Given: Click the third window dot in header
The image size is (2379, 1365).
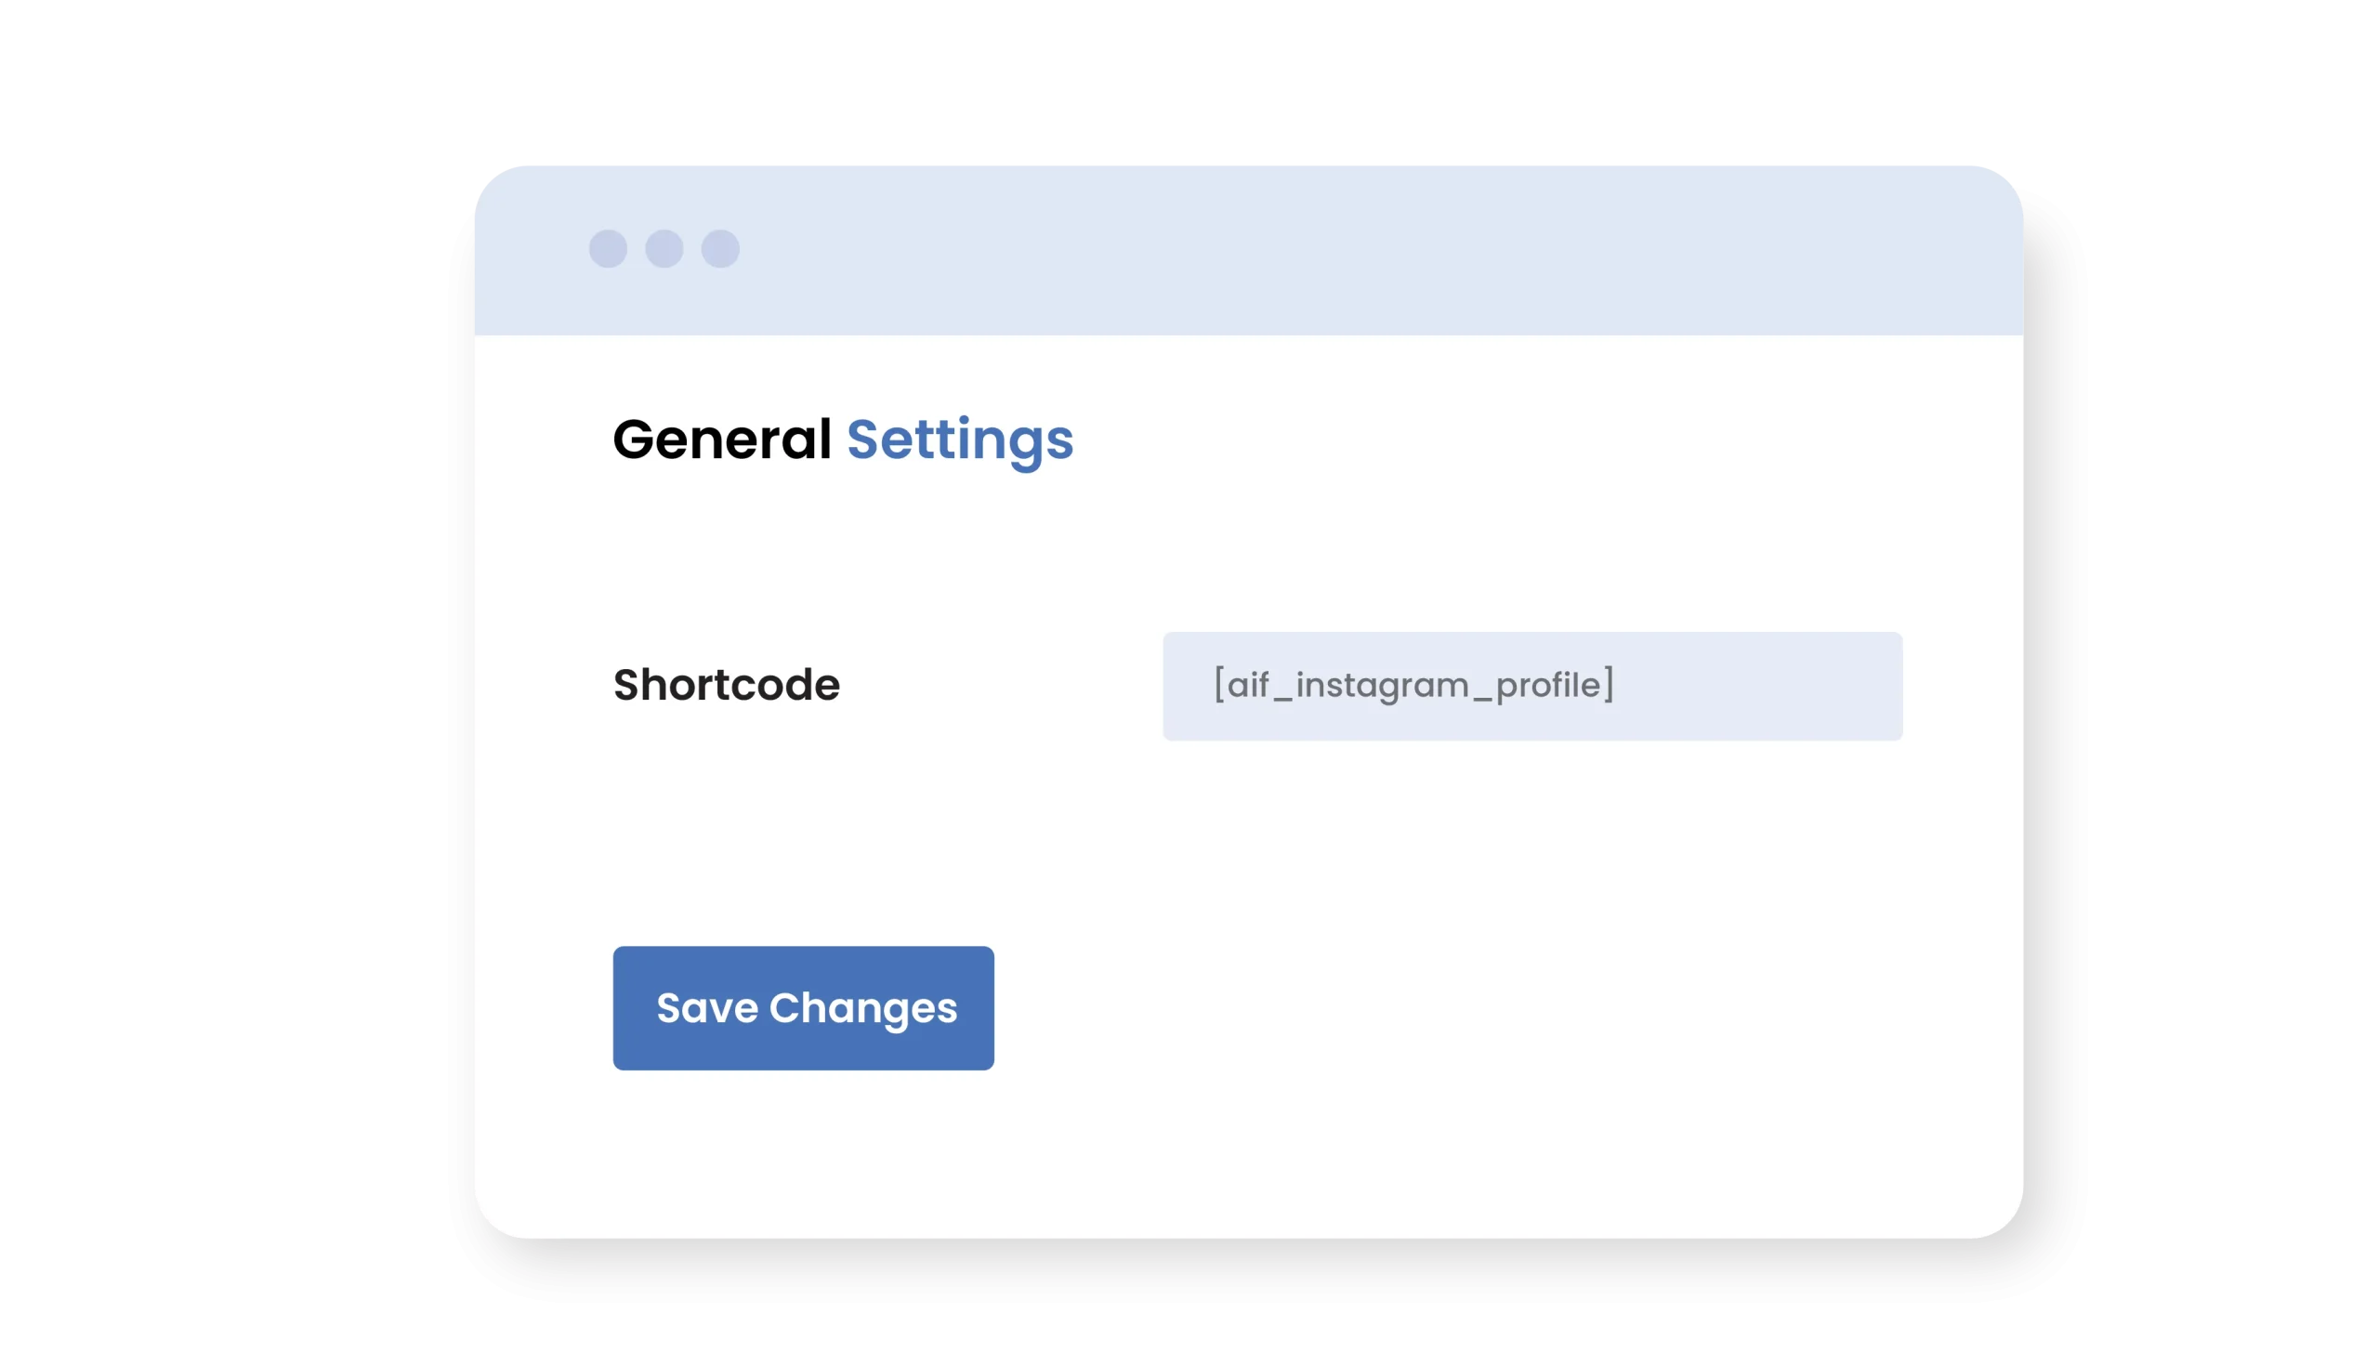Looking at the screenshot, I should click(720, 248).
